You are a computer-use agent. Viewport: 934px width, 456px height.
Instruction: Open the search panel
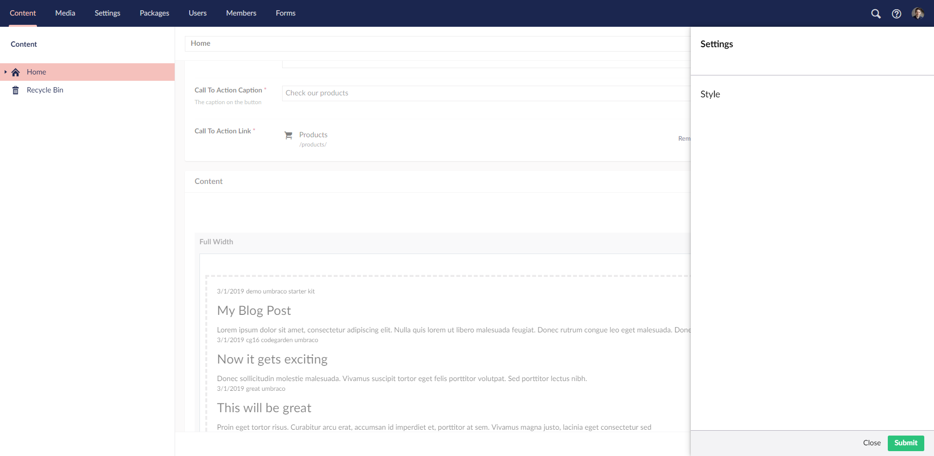click(x=876, y=14)
